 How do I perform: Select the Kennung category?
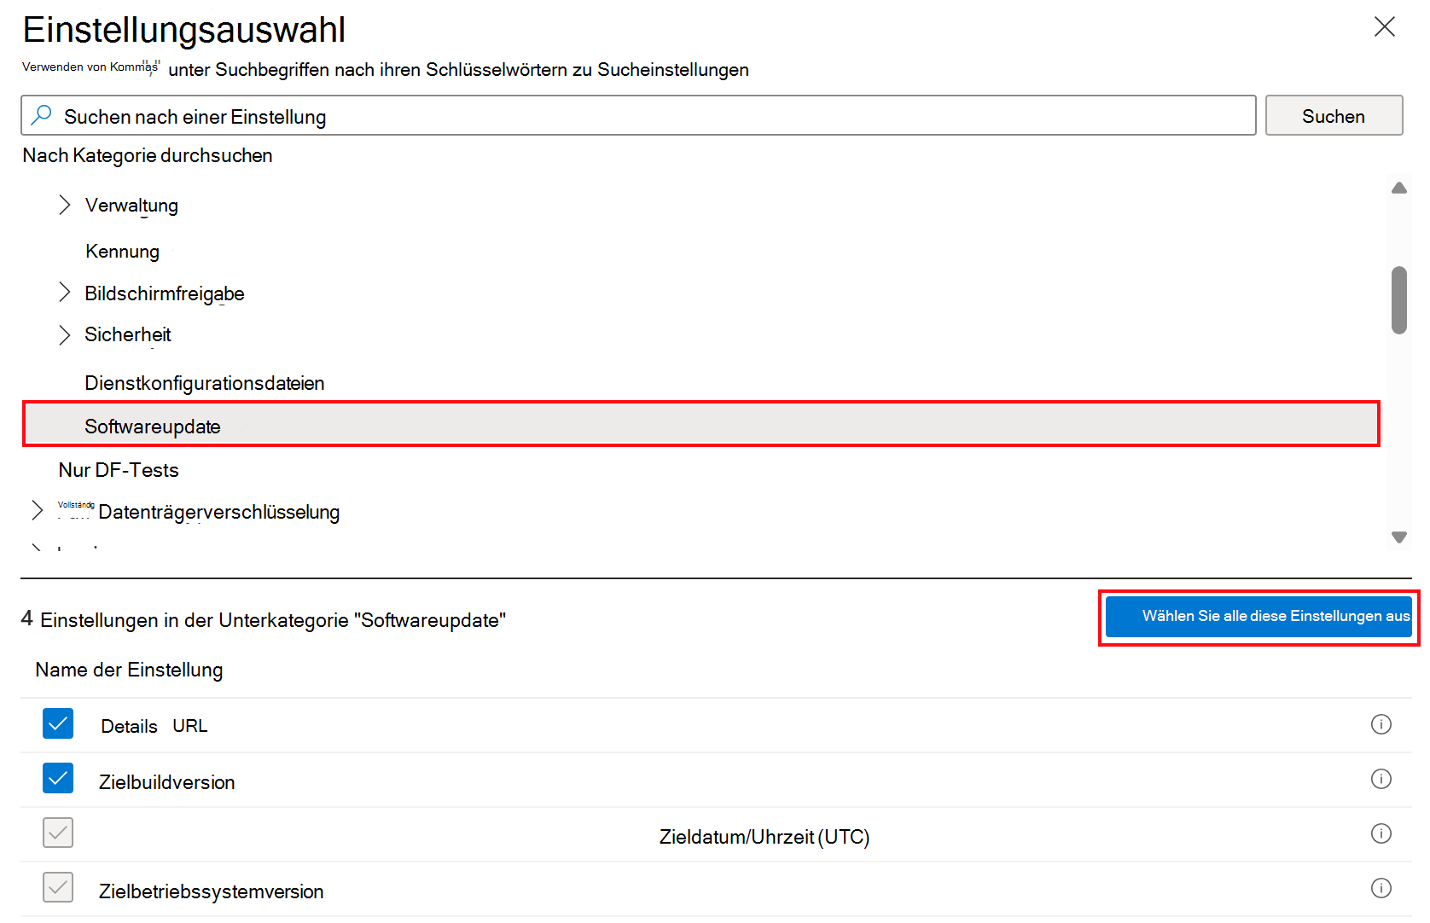tap(122, 252)
